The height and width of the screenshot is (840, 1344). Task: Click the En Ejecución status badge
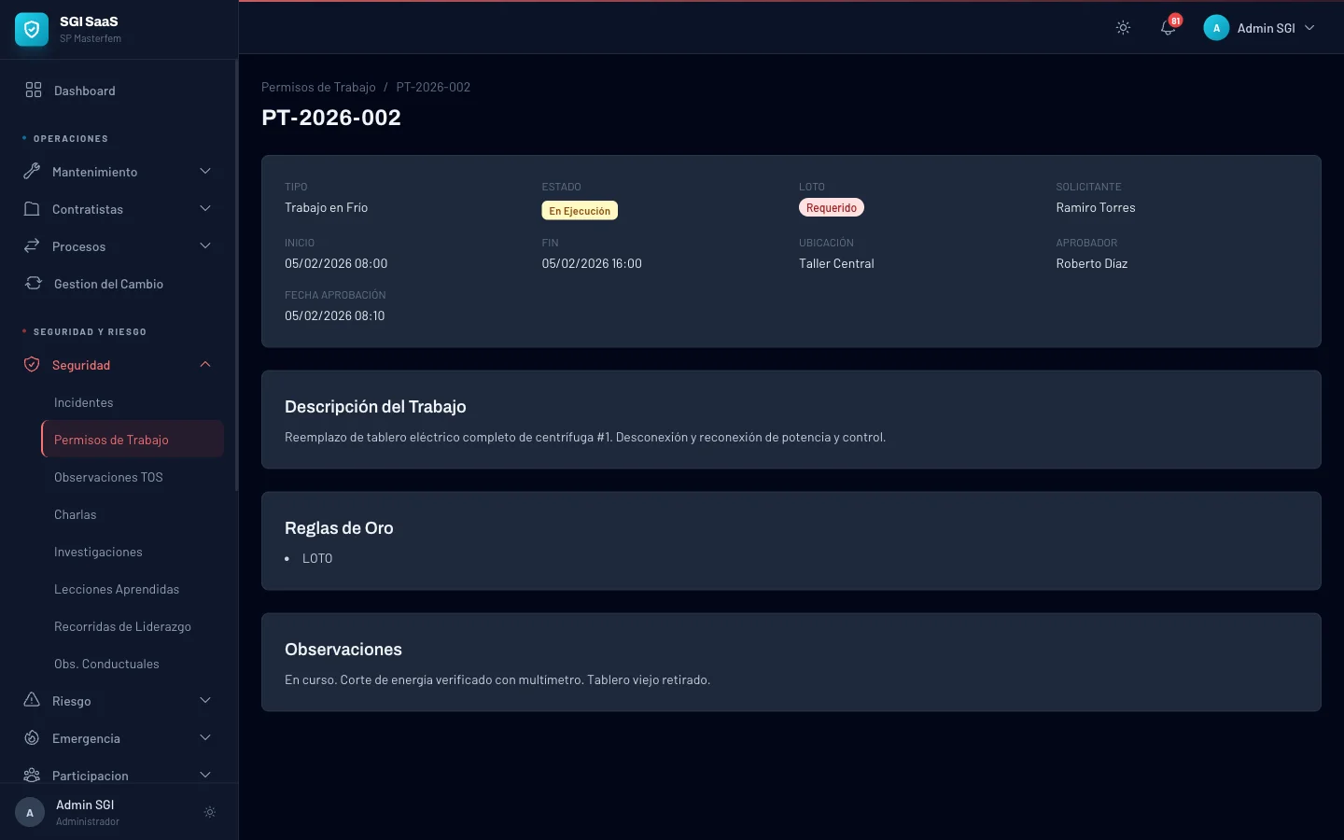(x=580, y=211)
